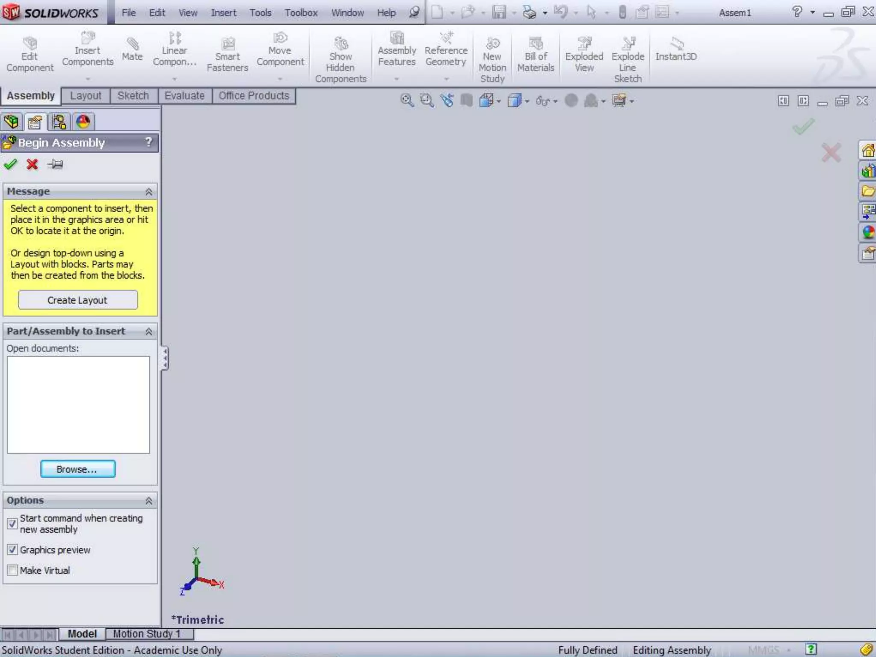Open SolidWorks Resources home icon in task pane
Screen dimensions: 876x657
pos(867,151)
